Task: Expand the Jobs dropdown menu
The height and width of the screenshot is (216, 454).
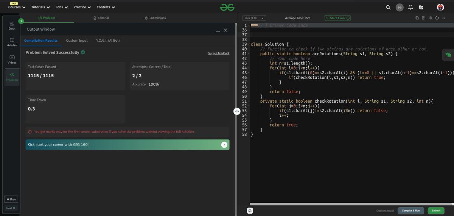Action: point(62,7)
